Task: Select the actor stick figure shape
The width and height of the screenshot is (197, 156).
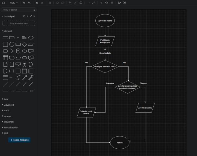Action: pyautogui.click(x=24, y=64)
